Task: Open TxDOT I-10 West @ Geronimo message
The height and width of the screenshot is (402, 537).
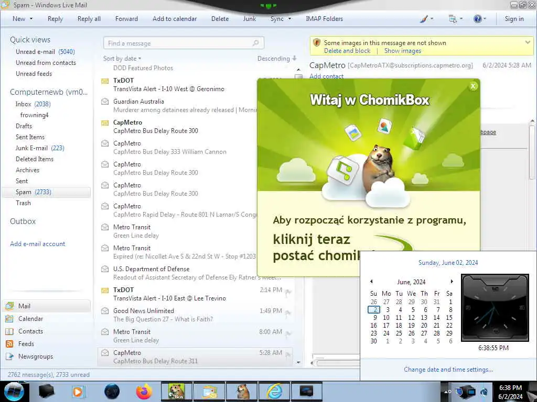Action: click(178, 84)
